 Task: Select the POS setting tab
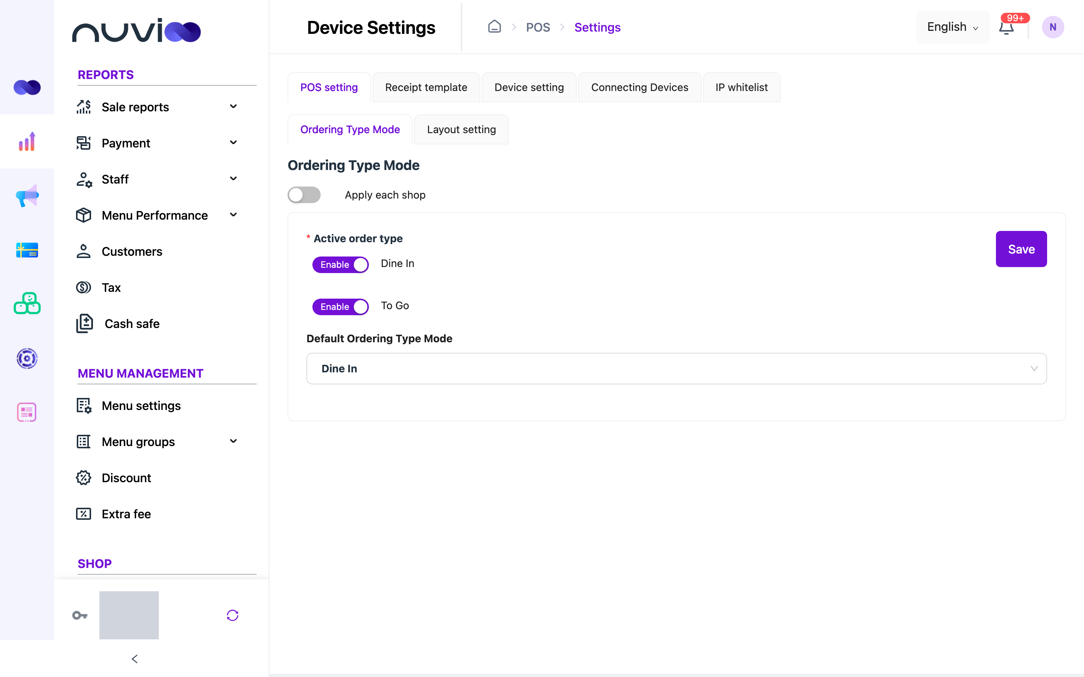pyautogui.click(x=329, y=87)
